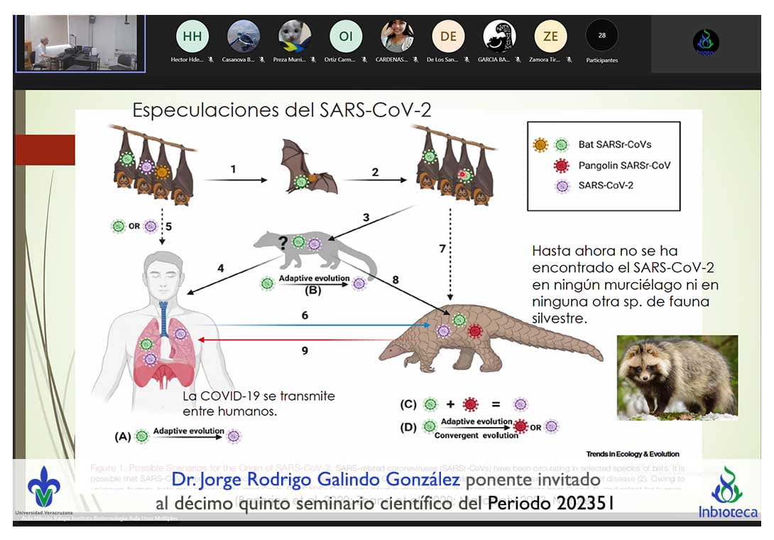The width and height of the screenshot is (774, 540).
Task: Select Casanova B participant avatar
Action: (244, 36)
